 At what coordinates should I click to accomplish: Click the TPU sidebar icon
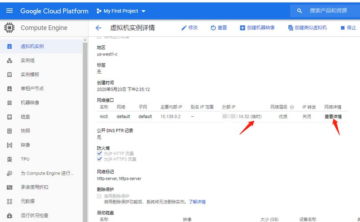coord(9,159)
